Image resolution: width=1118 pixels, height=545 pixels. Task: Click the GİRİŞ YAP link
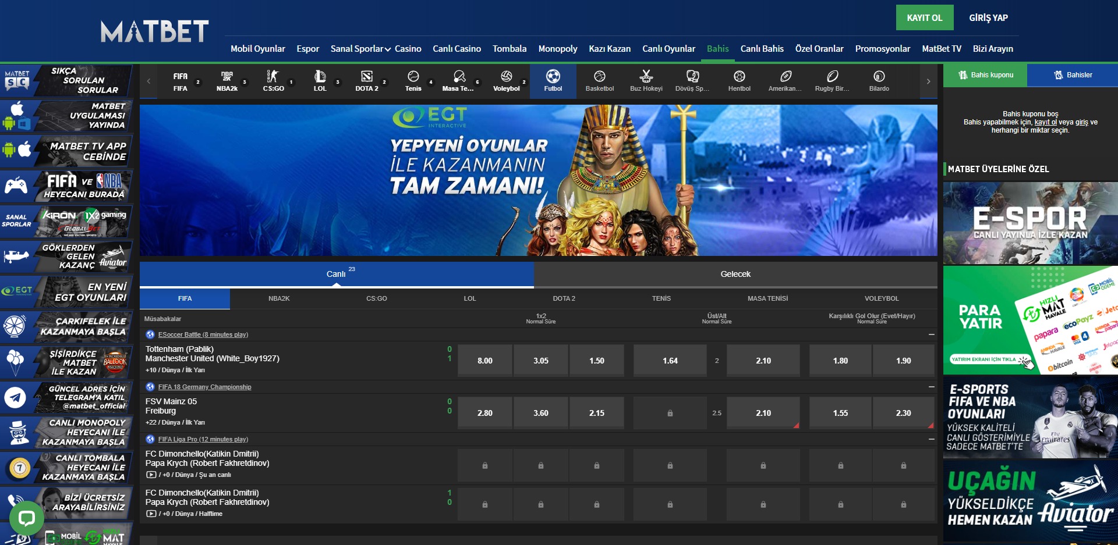coord(988,17)
